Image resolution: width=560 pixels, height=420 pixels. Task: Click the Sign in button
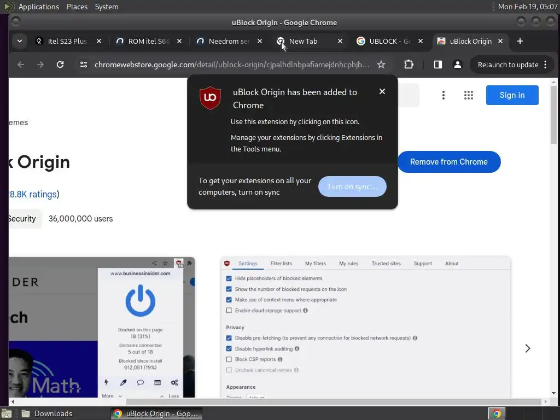(512, 95)
